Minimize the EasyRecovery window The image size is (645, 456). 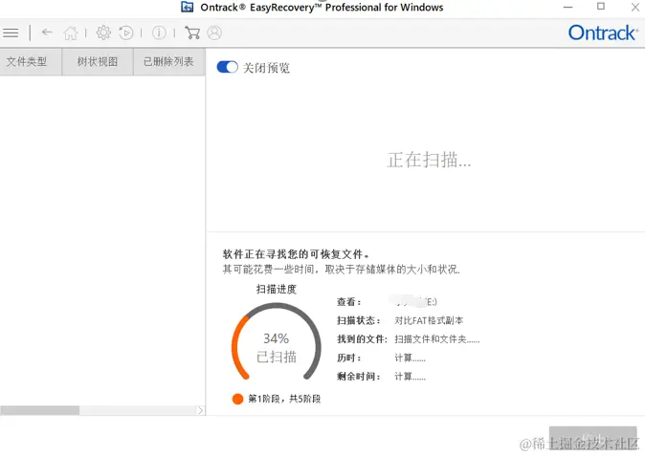[568, 7]
